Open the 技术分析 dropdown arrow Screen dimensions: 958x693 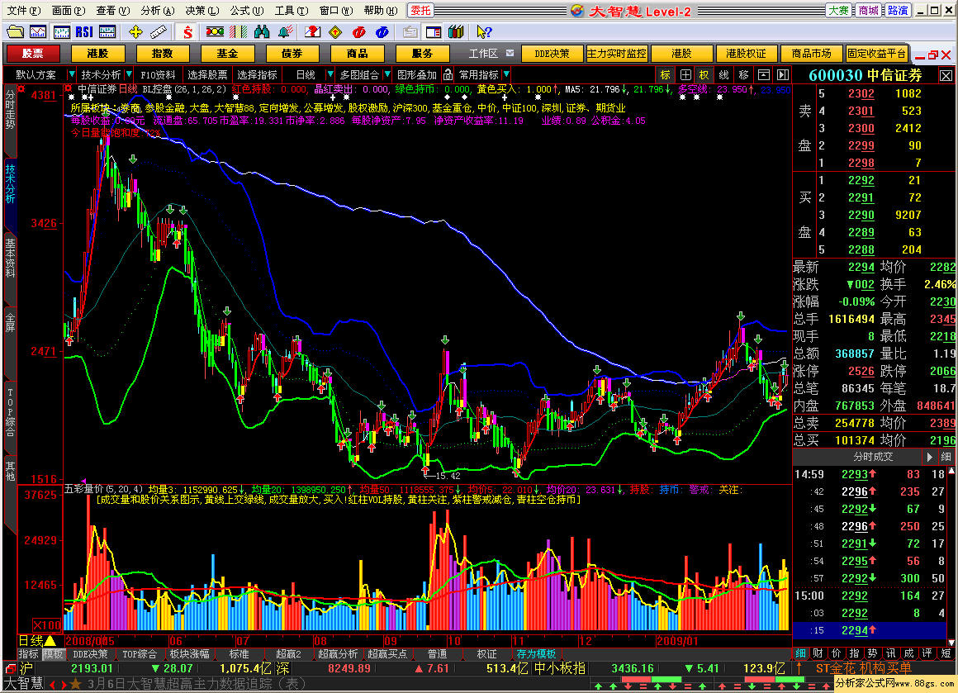pos(129,74)
